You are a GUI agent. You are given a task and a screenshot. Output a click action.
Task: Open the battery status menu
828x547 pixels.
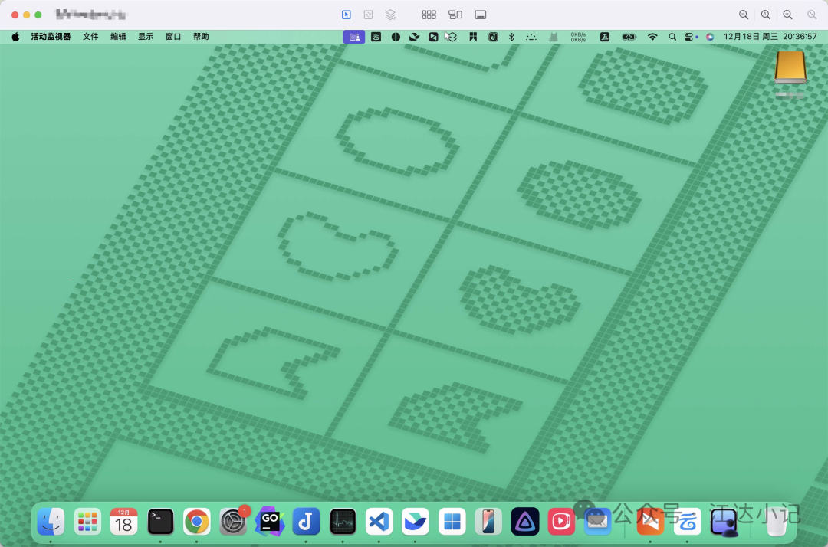click(629, 37)
